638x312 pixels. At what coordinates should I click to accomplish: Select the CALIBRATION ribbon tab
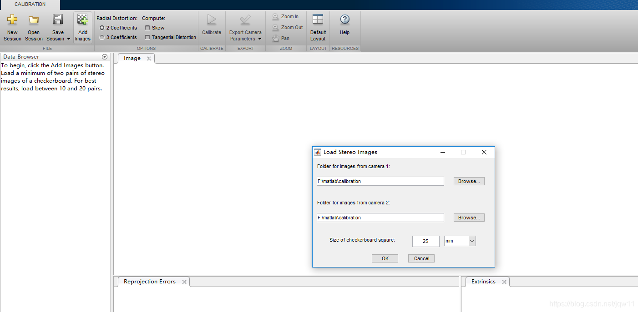[x=30, y=5]
